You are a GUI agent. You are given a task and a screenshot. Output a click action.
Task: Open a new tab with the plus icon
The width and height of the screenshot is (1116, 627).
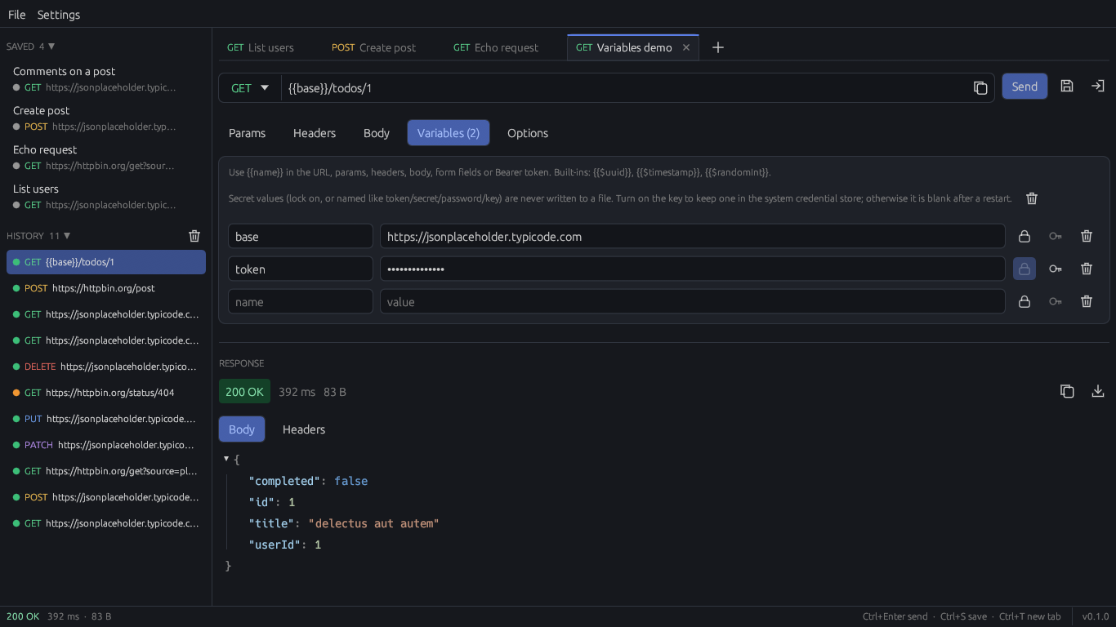point(718,47)
